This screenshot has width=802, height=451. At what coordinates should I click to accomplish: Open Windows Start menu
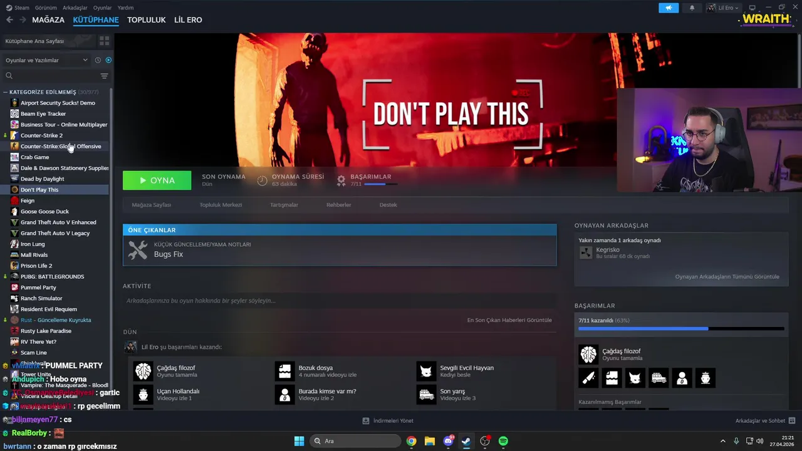point(299,441)
